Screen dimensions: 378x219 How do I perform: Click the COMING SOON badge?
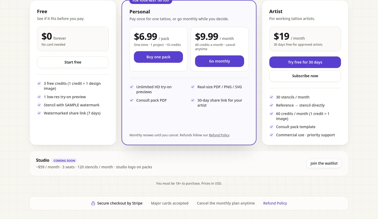(64, 161)
